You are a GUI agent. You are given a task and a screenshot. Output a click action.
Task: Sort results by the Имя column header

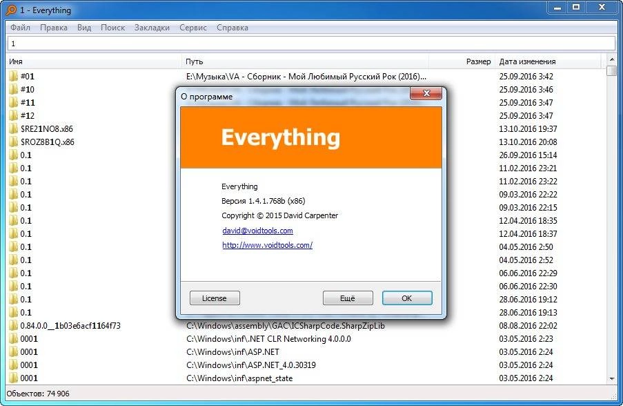pos(94,61)
